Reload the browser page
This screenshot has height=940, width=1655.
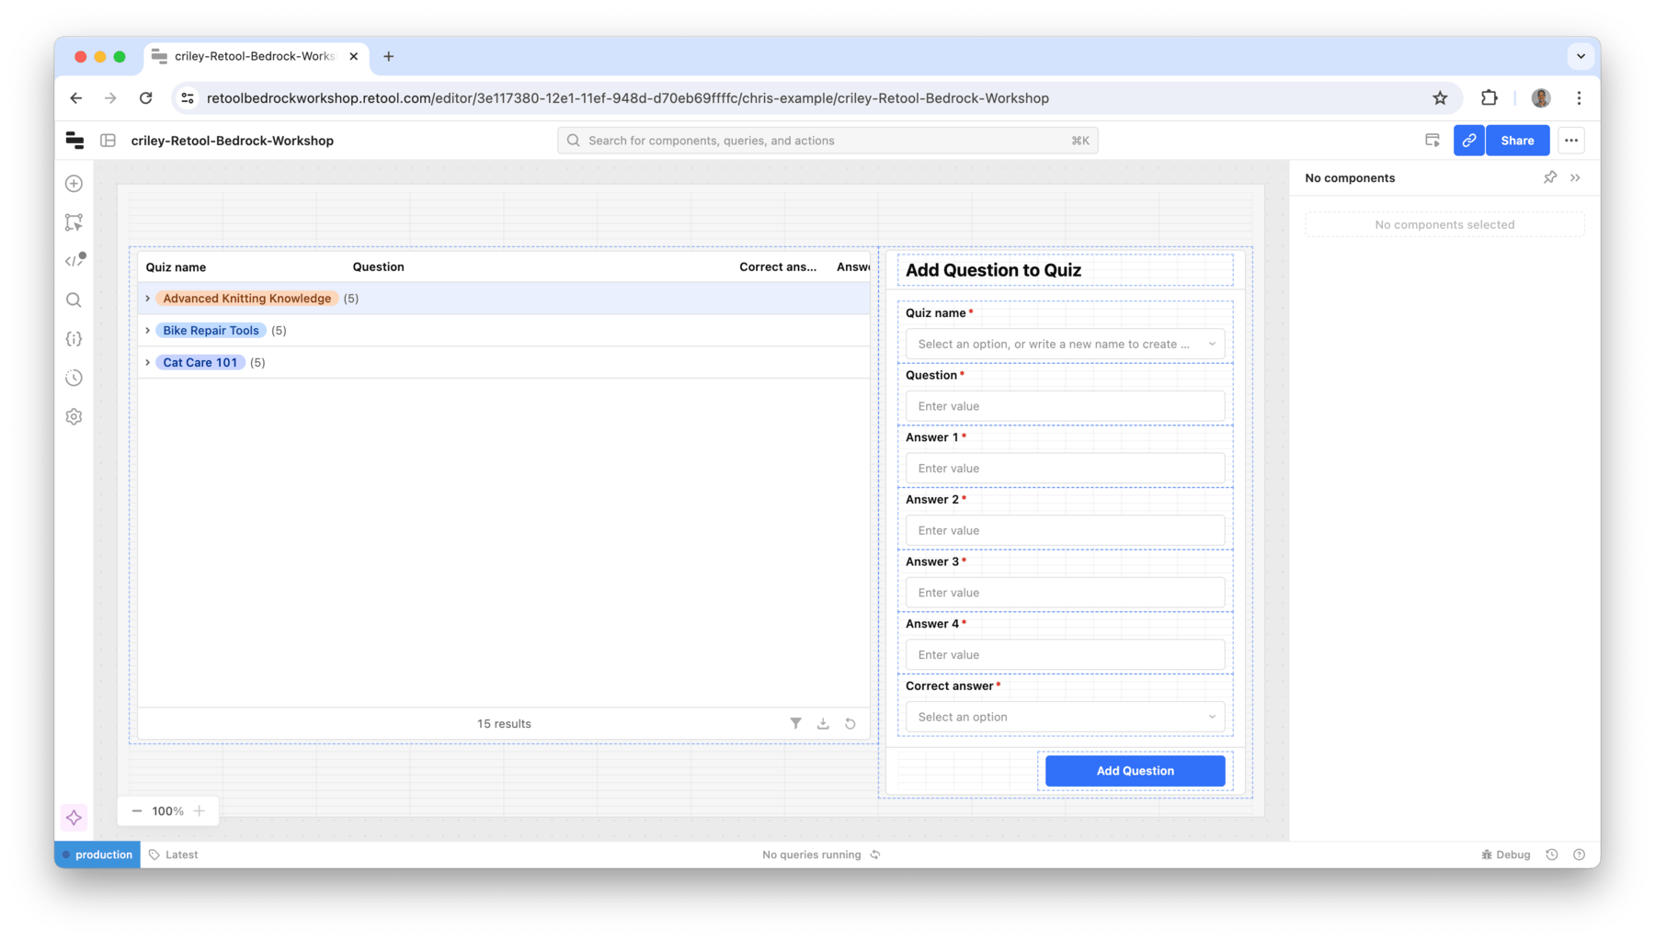coord(146,98)
